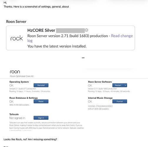This screenshot has height=147, width=148.
Task: Sign in to Tailscale
Action: click(41, 118)
